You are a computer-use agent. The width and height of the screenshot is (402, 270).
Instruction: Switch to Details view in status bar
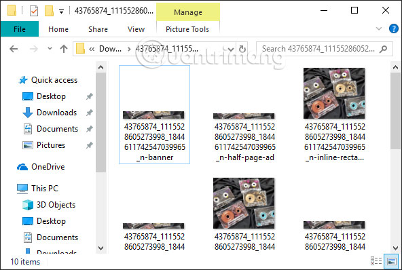coord(376,261)
